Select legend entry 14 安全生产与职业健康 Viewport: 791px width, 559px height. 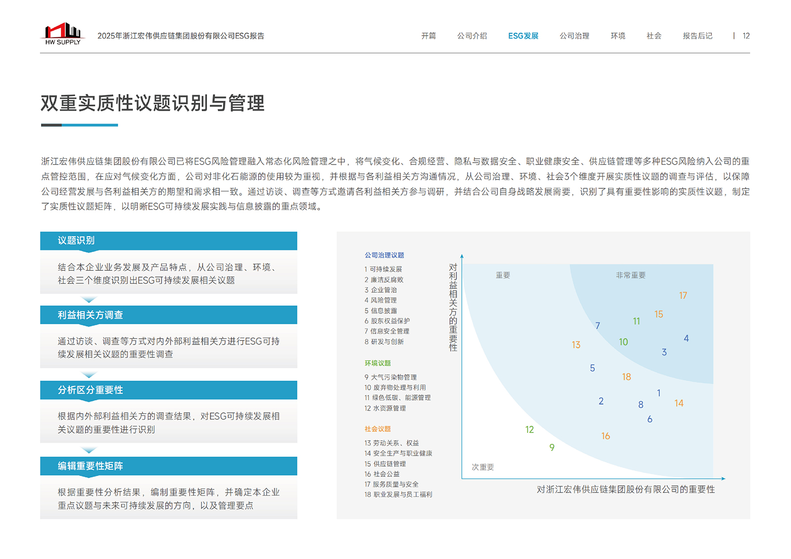tap(398, 453)
